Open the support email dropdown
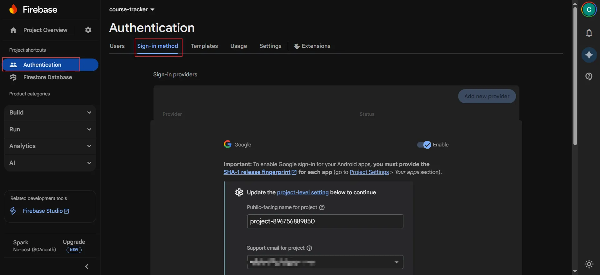The image size is (600, 275). pos(396,262)
